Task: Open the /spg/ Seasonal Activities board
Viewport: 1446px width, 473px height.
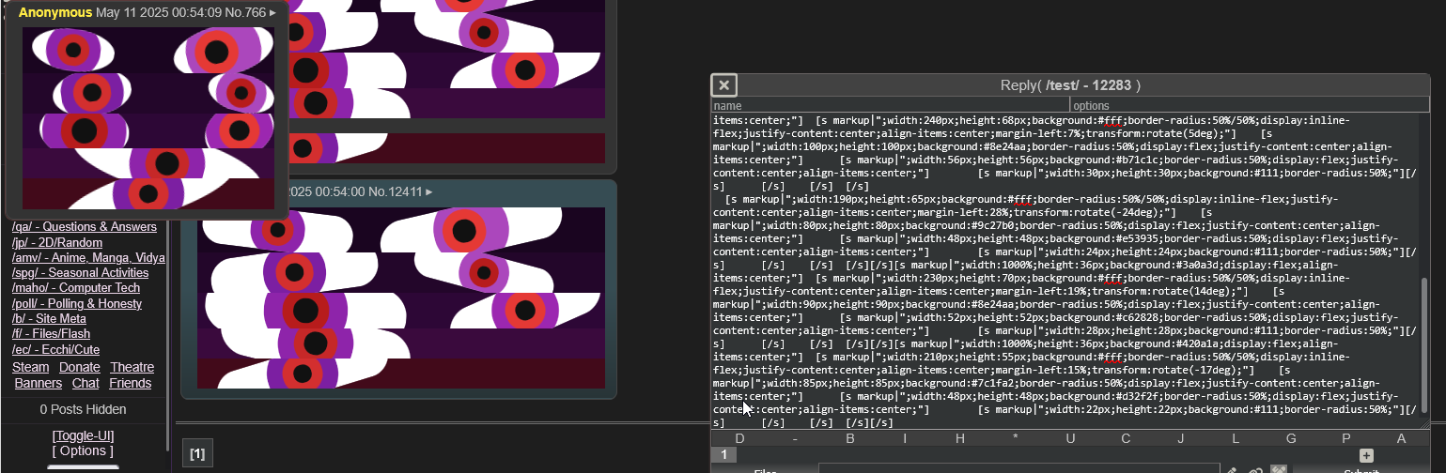Action: (80, 273)
